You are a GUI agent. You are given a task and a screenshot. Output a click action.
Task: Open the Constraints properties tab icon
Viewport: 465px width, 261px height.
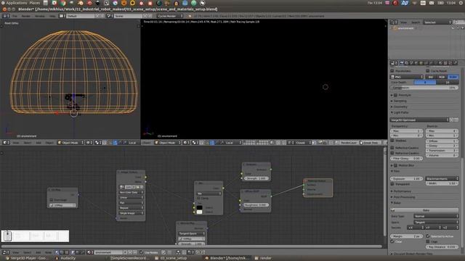[426, 63]
